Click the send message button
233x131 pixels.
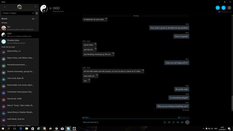pos(187,122)
